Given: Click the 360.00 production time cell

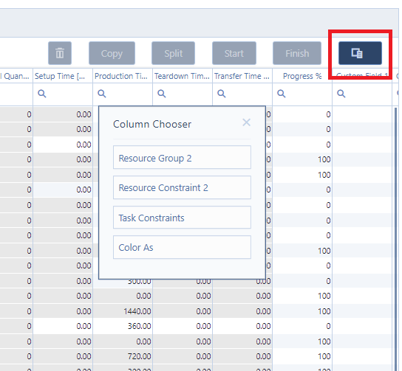Looking at the screenshot, I should [x=123, y=326].
